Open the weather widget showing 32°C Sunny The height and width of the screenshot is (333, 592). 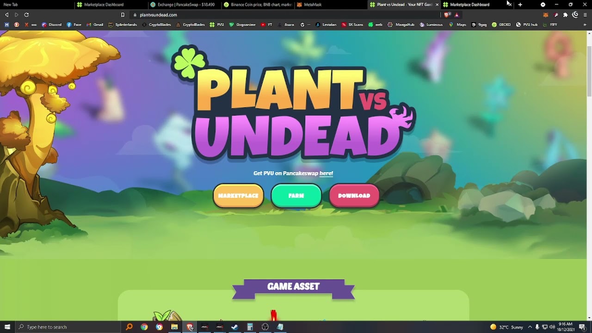pyautogui.click(x=506, y=327)
